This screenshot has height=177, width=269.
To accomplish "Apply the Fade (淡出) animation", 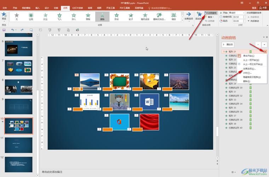I will (45, 17).
